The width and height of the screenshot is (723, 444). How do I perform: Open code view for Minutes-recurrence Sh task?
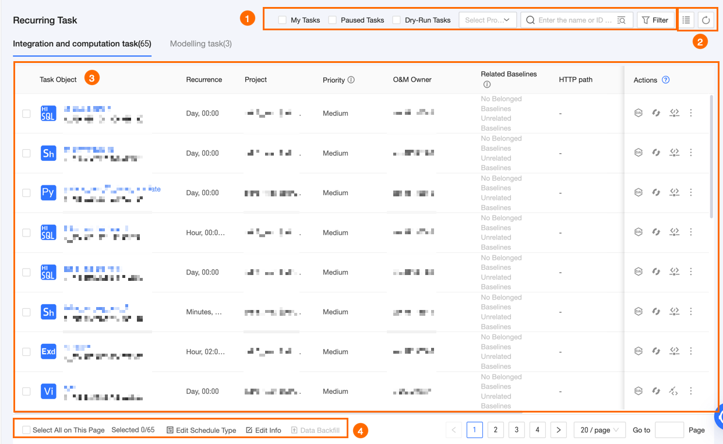coord(675,312)
